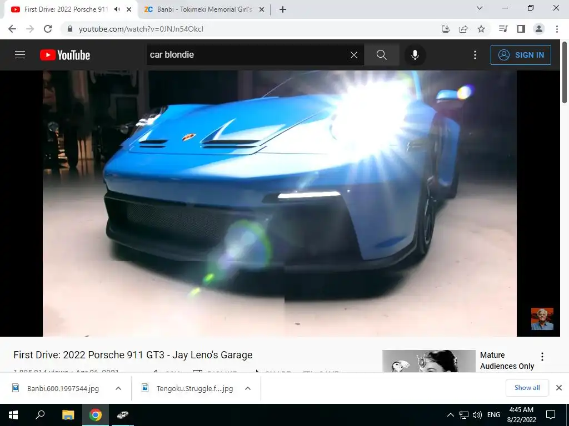The image size is (569, 426).
Task: Click Jay Leno channel watermark thumbnail
Action: click(542, 319)
